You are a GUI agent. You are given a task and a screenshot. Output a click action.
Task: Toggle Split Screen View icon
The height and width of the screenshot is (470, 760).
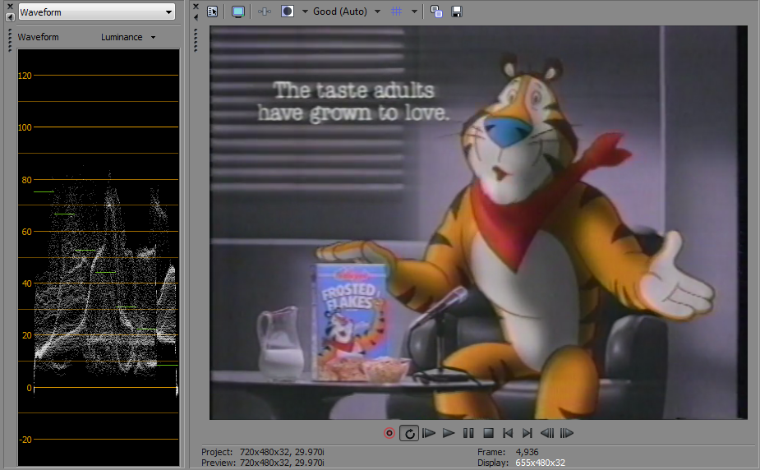[288, 12]
